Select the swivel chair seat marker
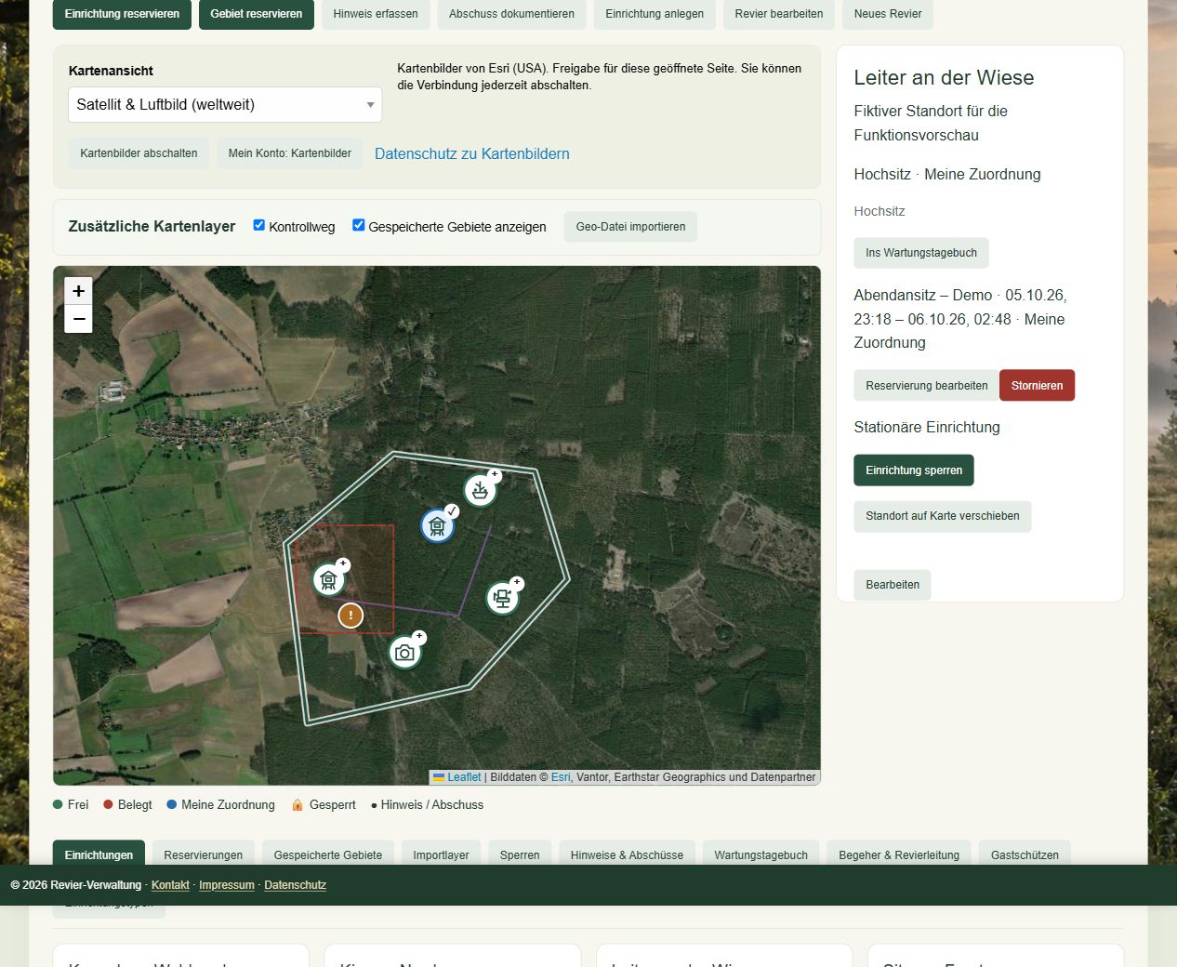 [x=503, y=598]
